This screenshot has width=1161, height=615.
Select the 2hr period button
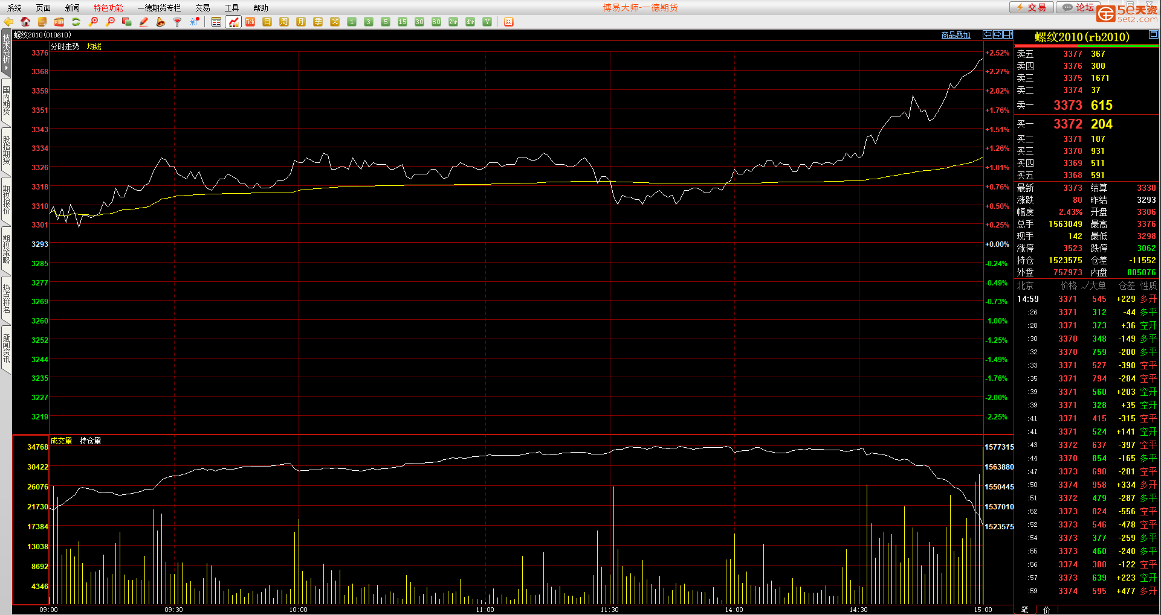click(453, 22)
